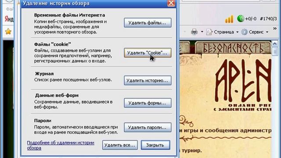The height and width of the screenshot is (158, 281).
Task: Click the "Данные веб-форм" heading
Action: tap(57, 95)
